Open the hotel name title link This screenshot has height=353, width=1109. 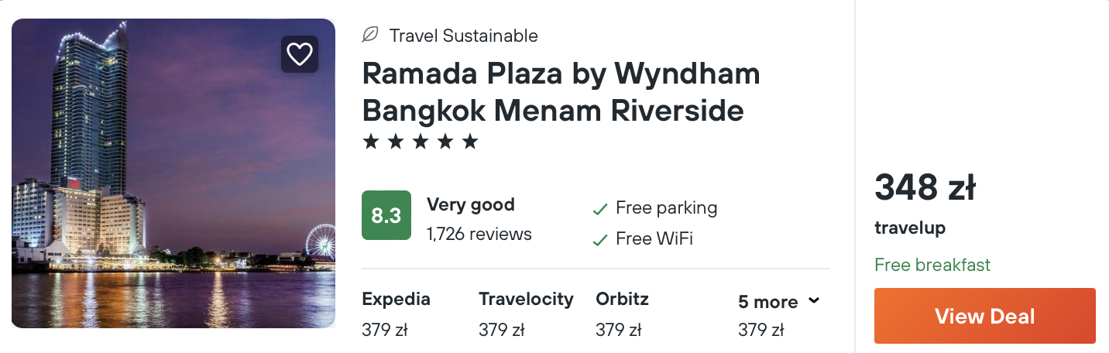(561, 92)
